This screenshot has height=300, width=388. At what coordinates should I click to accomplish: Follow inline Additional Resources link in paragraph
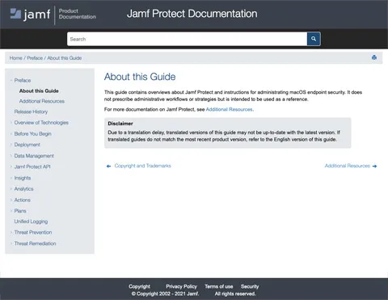tap(229, 109)
